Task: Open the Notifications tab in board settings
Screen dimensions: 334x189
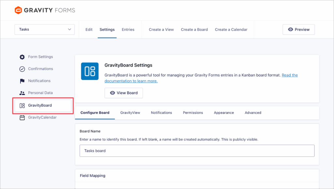Action: [161, 113]
